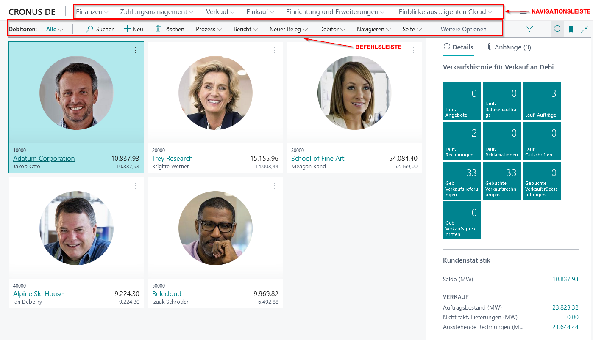Click Meagan Bond's profile photo
The image size is (593, 340).
[x=354, y=93]
